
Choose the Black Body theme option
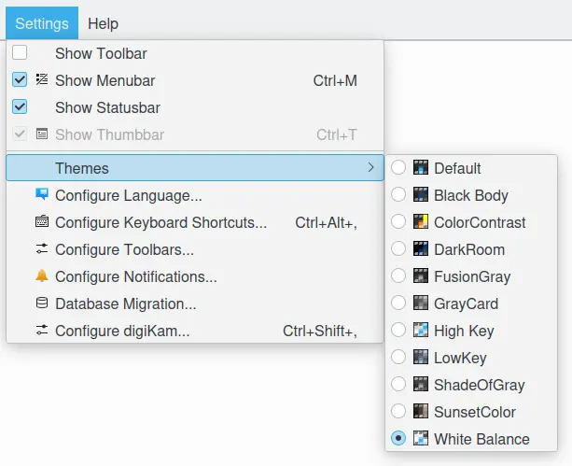[x=470, y=195]
